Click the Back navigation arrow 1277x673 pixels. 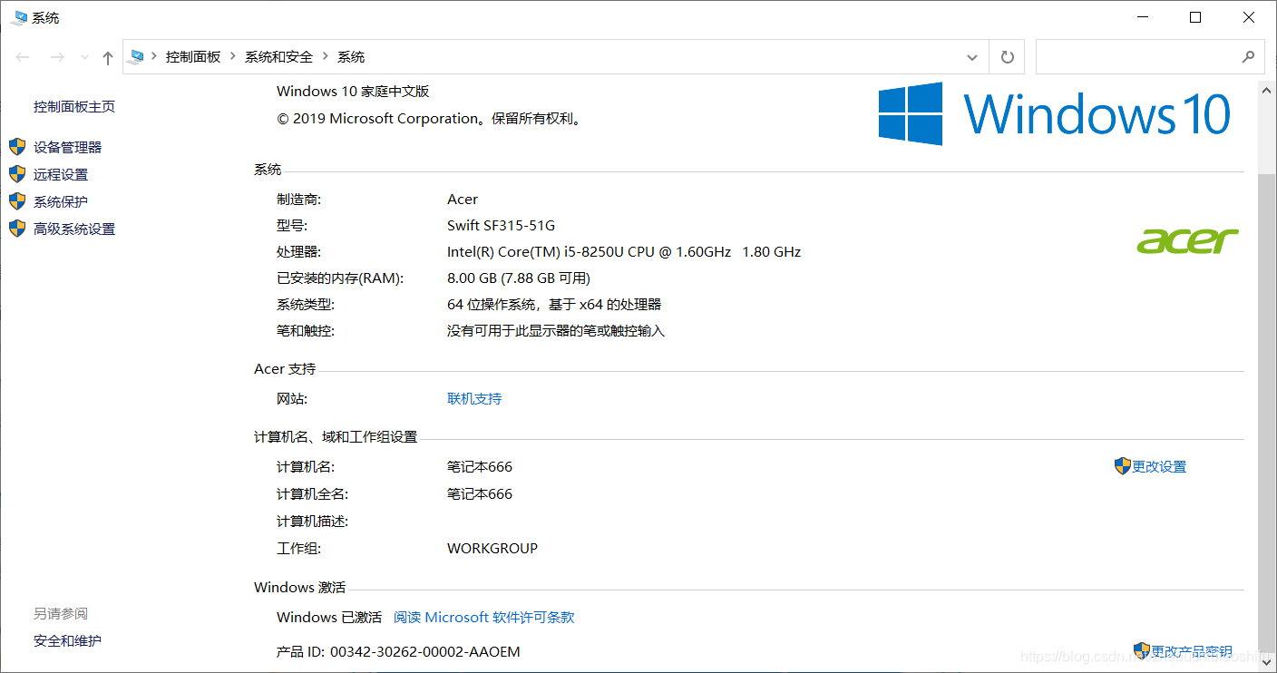pyautogui.click(x=23, y=57)
